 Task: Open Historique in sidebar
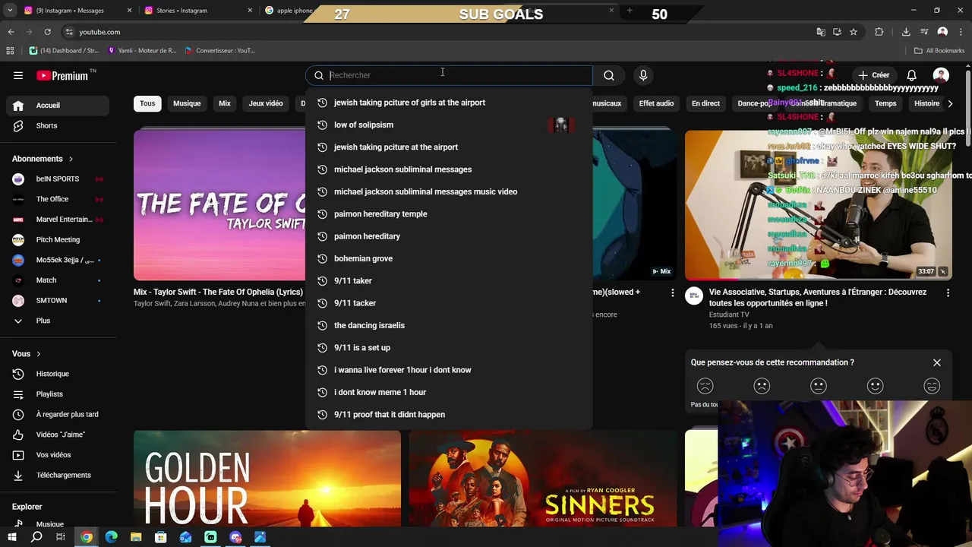coord(58,374)
